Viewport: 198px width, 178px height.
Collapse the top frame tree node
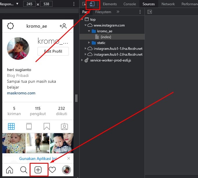click(82, 20)
